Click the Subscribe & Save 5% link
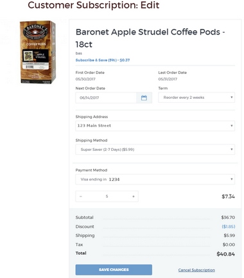This screenshot has height=278, width=244. coord(103,60)
